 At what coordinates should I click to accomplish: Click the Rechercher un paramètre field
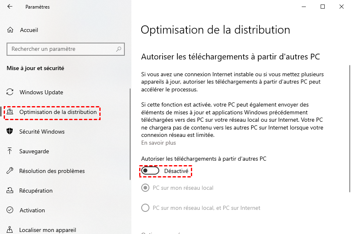[62, 49]
